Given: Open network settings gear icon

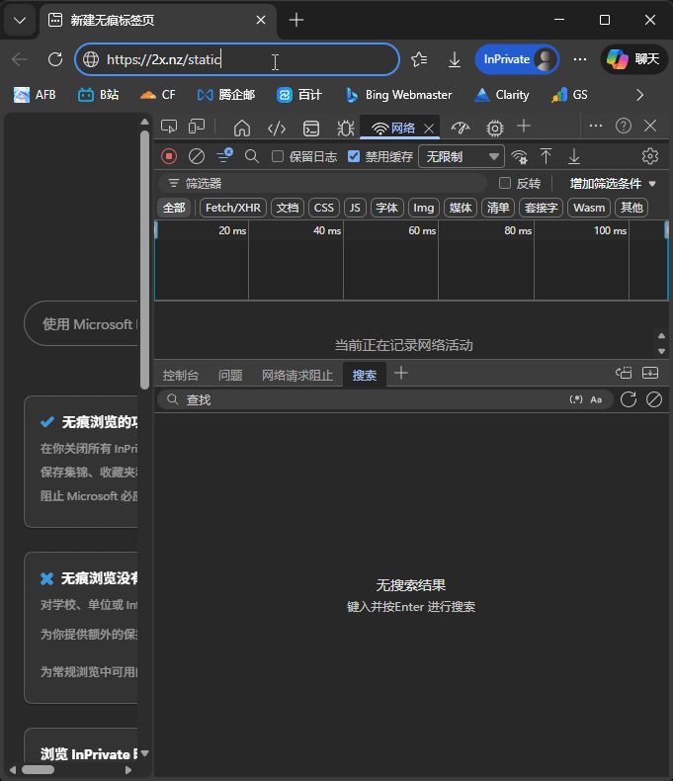Looking at the screenshot, I should click(649, 156).
